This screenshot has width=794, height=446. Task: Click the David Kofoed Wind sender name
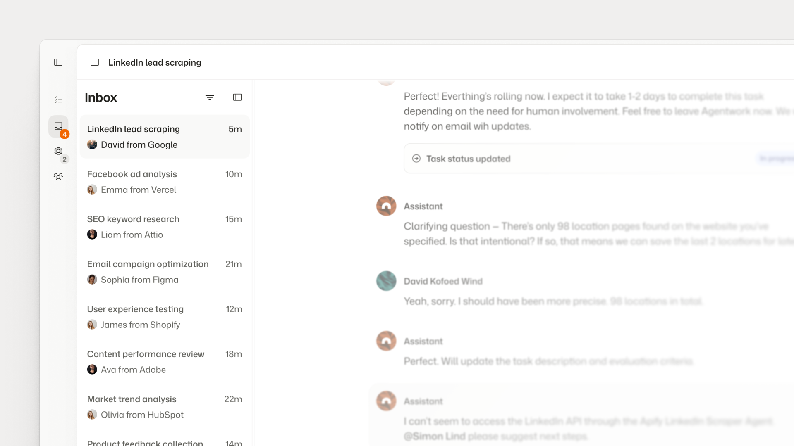pos(443,281)
